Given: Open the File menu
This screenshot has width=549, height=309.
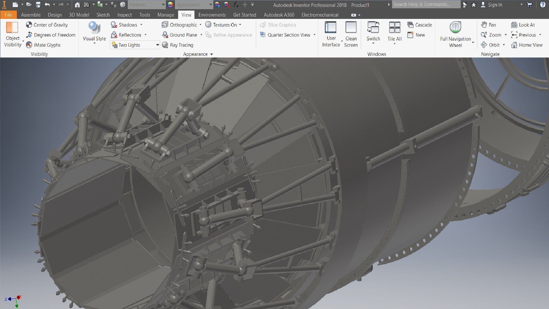Looking at the screenshot, I should tap(8, 15).
